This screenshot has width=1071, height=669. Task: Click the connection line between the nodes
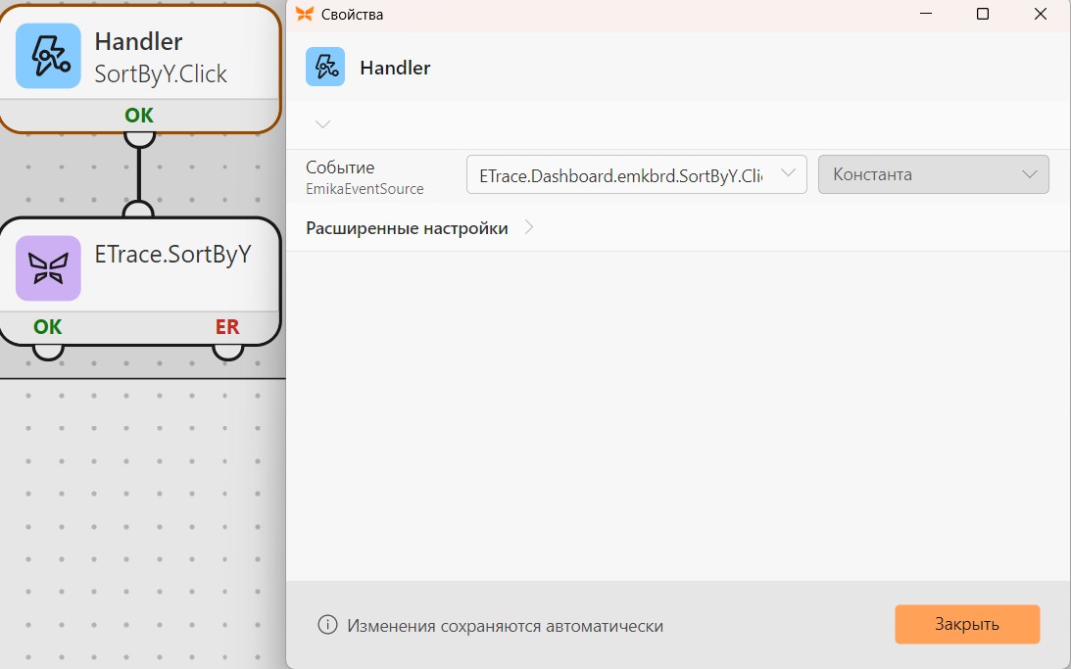[x=139, y=174]
